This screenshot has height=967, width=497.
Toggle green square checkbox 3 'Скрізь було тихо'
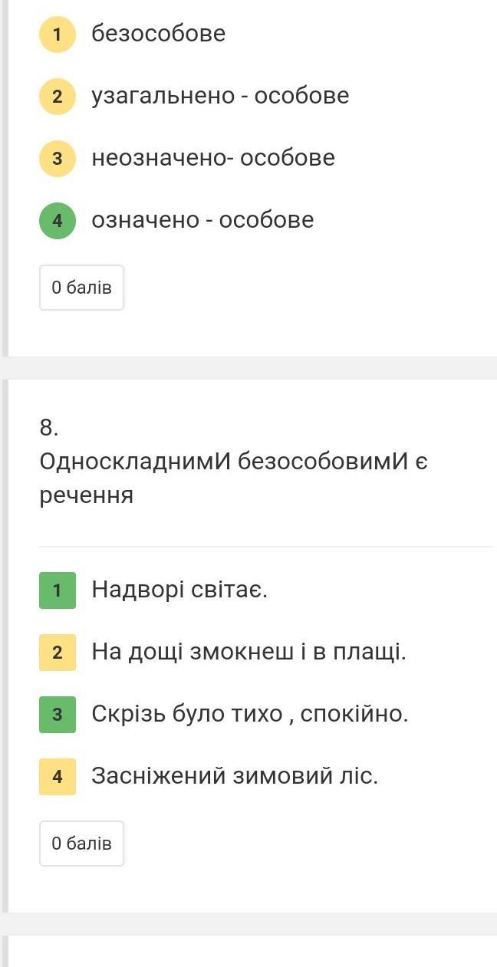coord(58,715)
